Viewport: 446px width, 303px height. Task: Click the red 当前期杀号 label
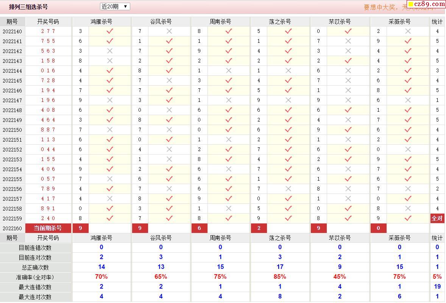tap(48, 228)
